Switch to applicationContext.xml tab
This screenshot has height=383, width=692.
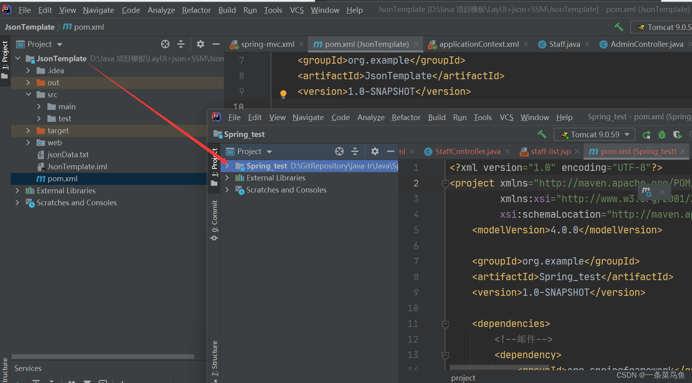pos(479,44)
